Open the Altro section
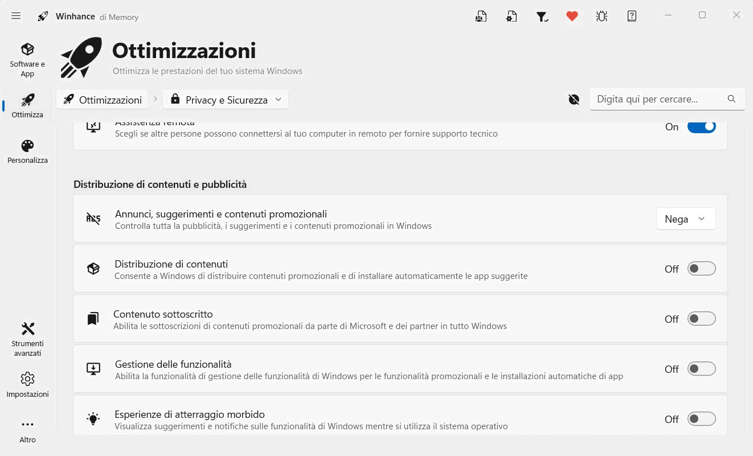 pyautogui.click(x=27, y=430)
